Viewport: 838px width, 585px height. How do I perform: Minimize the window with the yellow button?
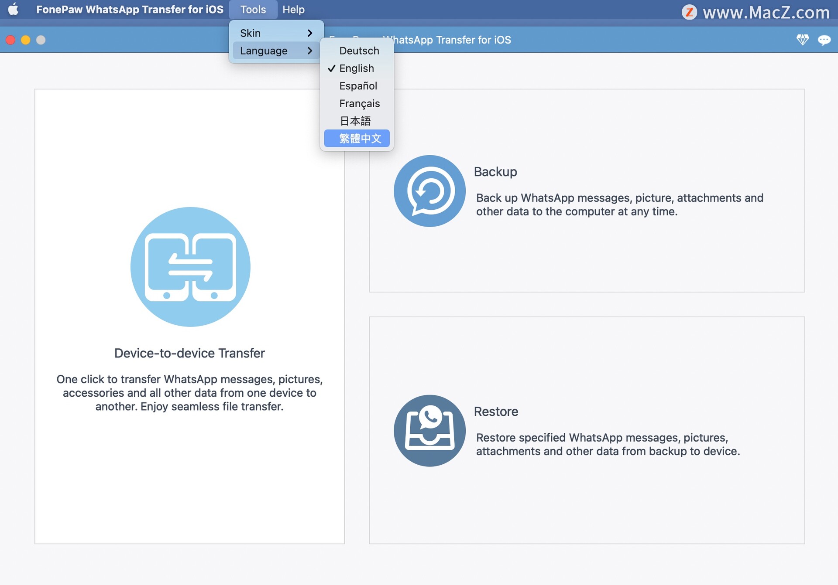[x=26, y=40]
